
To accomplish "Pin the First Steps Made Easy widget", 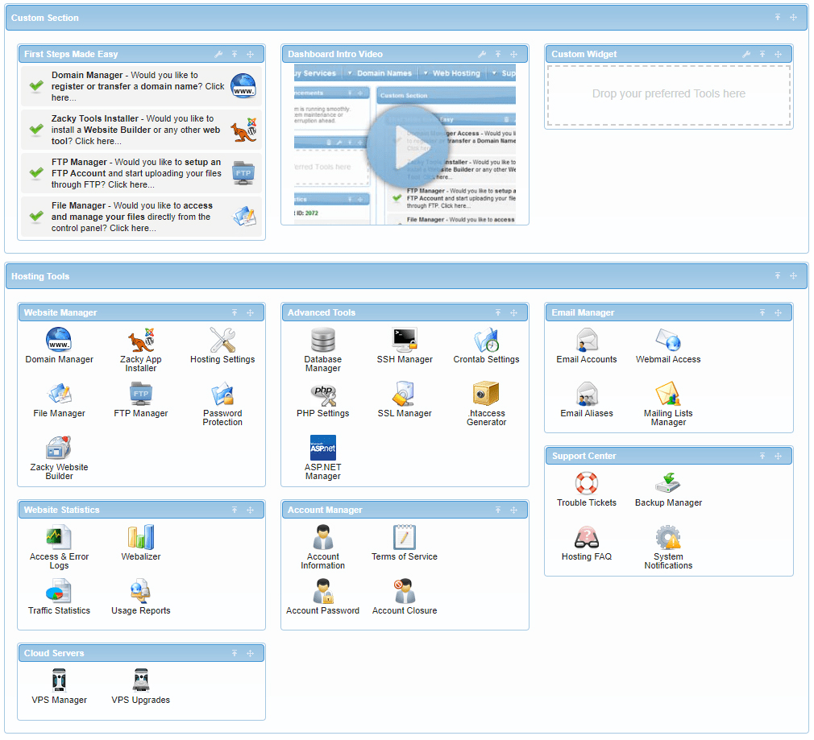I will 235,54.
